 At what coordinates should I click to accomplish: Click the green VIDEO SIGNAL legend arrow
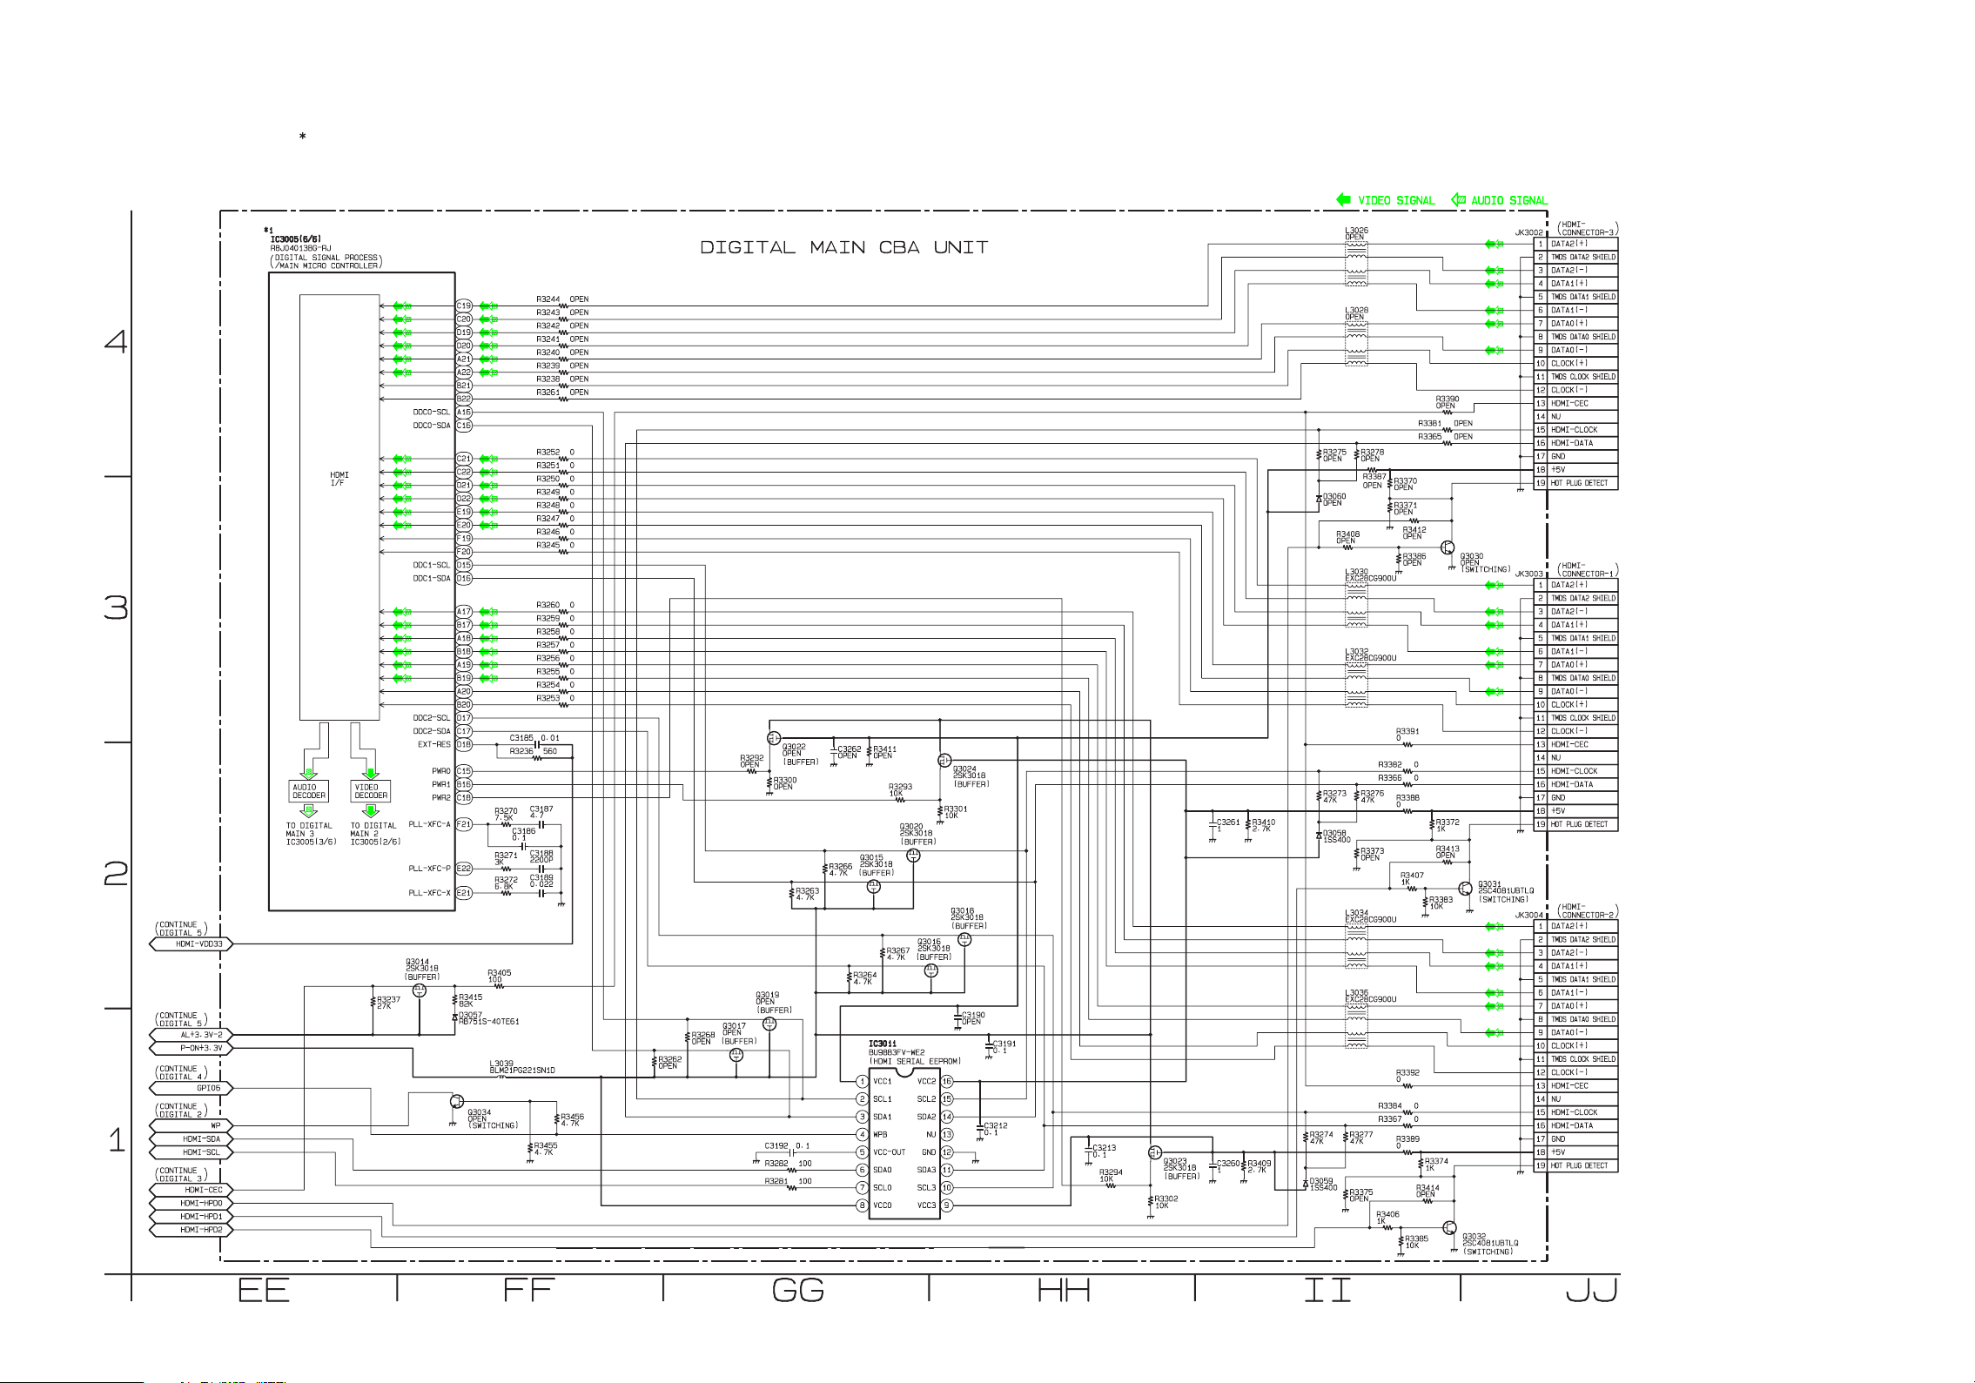click(x=1343, y=200)
